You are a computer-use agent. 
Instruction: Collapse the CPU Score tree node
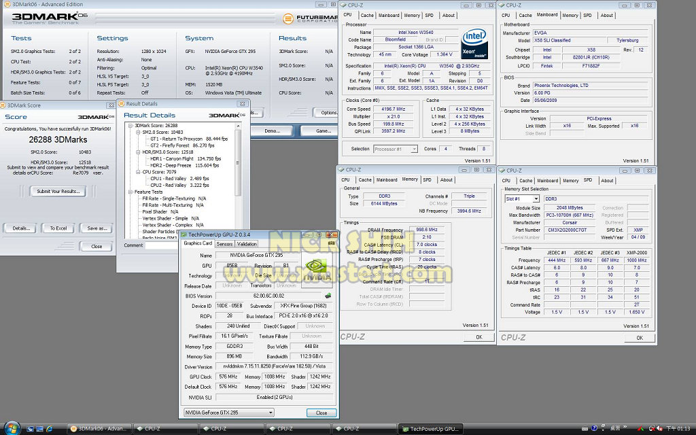(x=137, y=172)
